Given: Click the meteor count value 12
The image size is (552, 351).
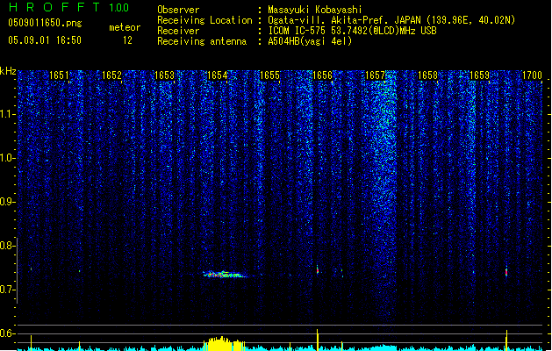Looking at the screenshot, I should 127,40.
